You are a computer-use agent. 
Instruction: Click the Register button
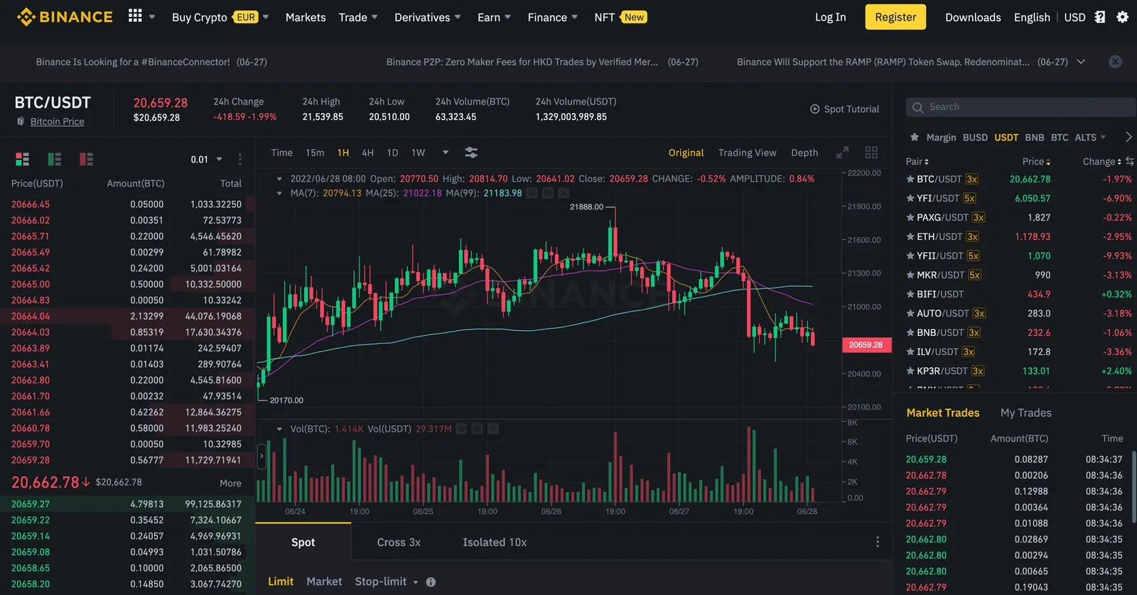[895, 17]
